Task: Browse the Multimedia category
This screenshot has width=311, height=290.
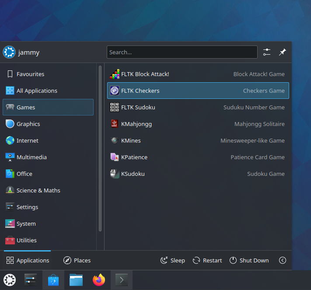Action: tap(48, 157)
